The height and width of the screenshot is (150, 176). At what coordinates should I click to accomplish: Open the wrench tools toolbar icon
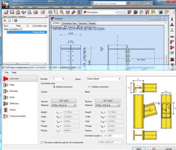(x=74, y=12)
